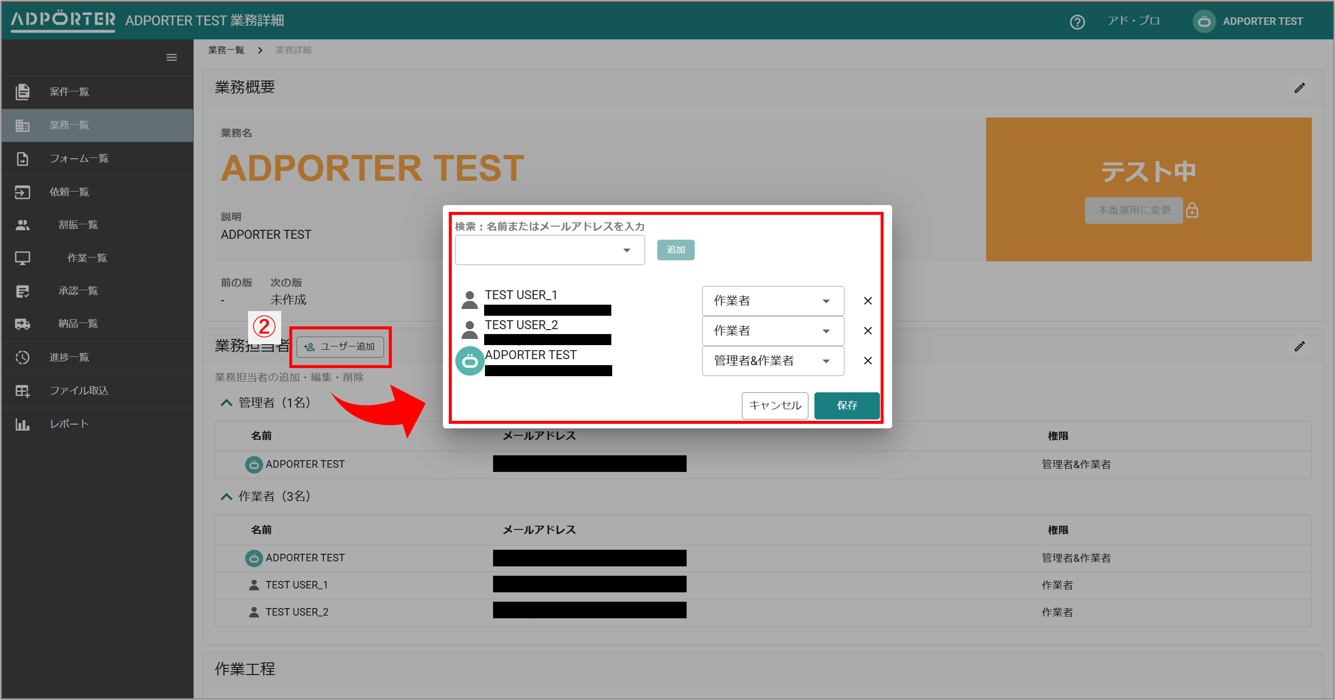
Task: Open レポート menu item
Action: pyautogui.click(x=97, y=424)
